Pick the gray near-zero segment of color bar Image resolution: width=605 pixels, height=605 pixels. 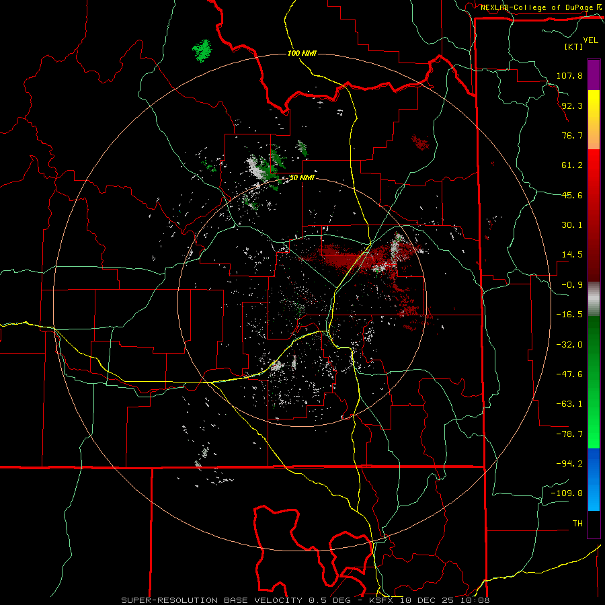click(594, 298)
